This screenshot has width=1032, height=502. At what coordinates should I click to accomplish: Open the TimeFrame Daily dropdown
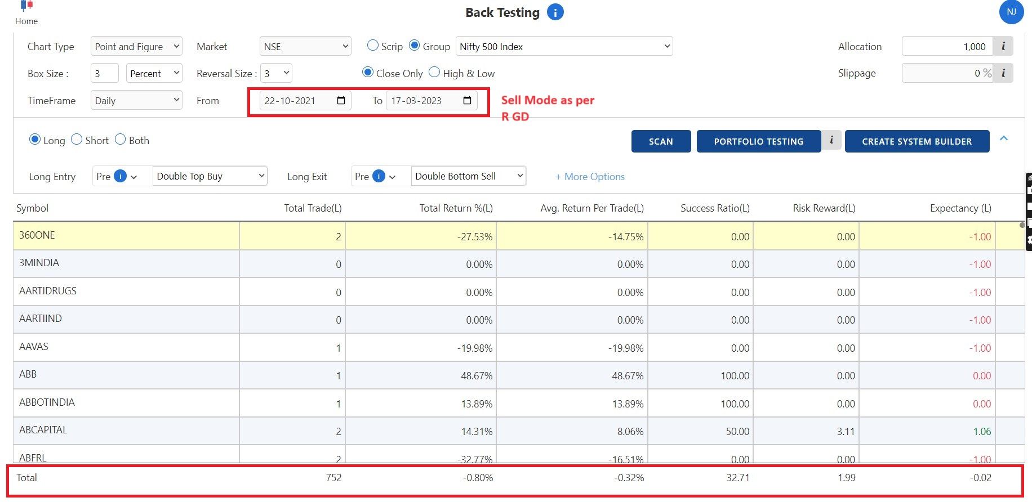[x=136, y=100]
